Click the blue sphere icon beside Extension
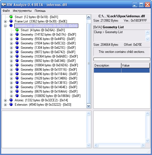152x155 pixels. pos(11,105)
